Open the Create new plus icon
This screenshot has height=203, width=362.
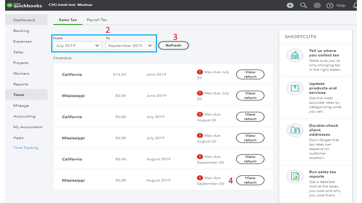click(290, 5)
